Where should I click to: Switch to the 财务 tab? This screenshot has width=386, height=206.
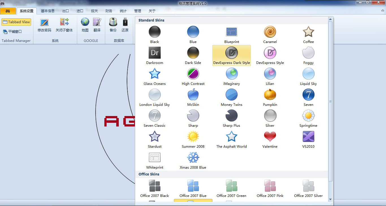[x=109, y=11]
